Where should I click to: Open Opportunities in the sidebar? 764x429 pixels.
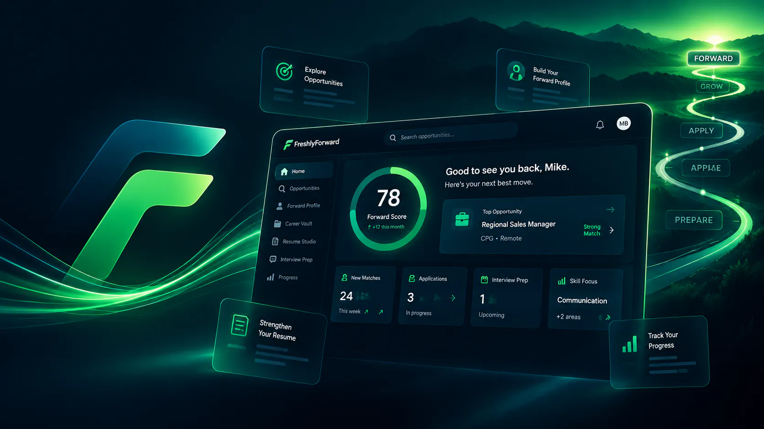(299, 188)
